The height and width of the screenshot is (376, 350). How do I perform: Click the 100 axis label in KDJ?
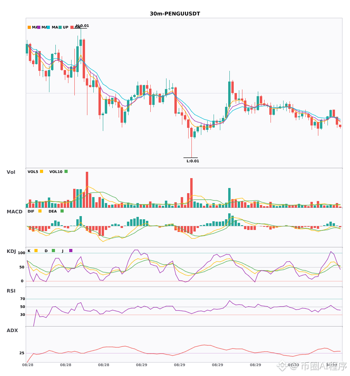(x=22, y=253)
